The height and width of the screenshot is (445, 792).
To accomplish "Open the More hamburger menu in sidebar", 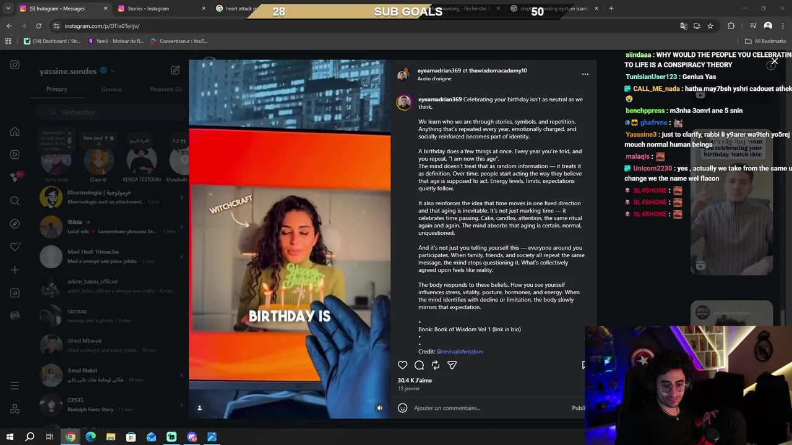I will (x=15, y=386).
